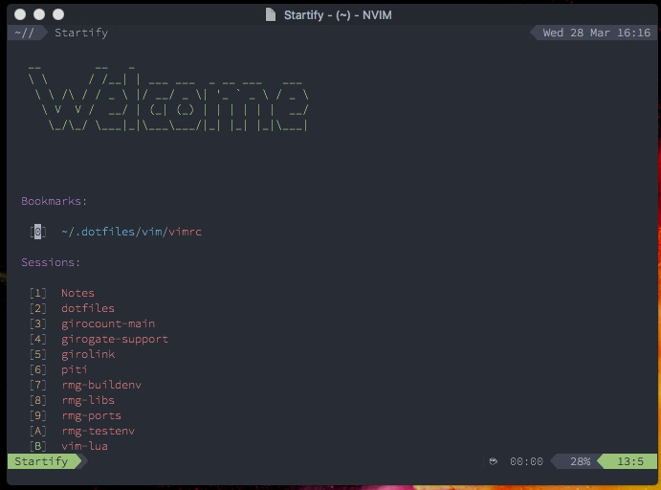Image resolution: width=661 pixels, height=490 pixels.
Task: Click the Bookmarks: heading
Action: pyautogui.click(x=54, y=201)
